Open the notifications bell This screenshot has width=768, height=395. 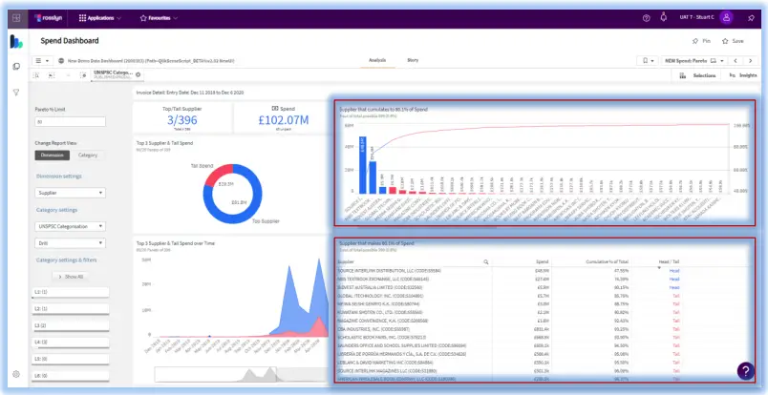point(664,17)
